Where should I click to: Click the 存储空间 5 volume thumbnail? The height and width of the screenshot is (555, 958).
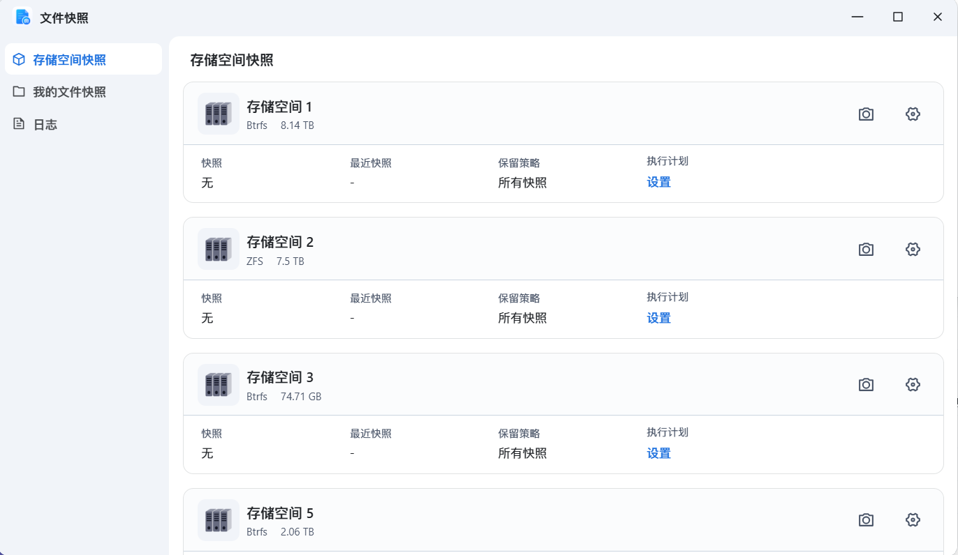[219, 520]
